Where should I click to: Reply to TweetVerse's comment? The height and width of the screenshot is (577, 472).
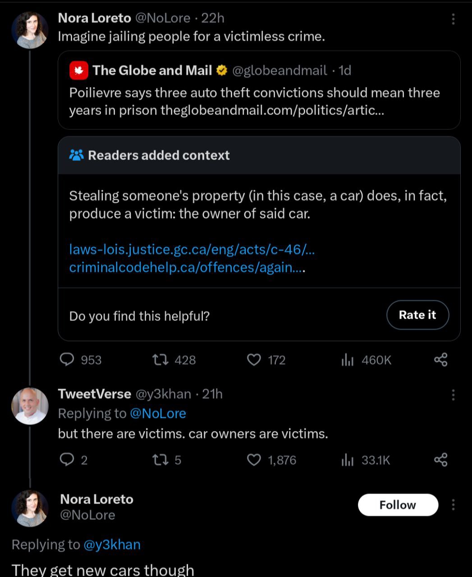click(x=67, y=460)
